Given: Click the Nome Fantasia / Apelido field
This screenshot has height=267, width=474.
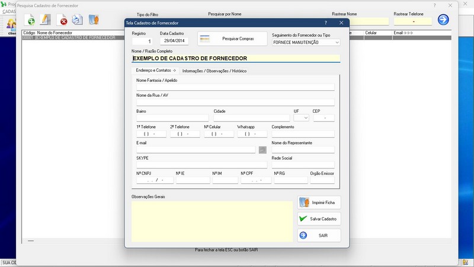Looking at the screenshot, I should (x=235, y=87).
